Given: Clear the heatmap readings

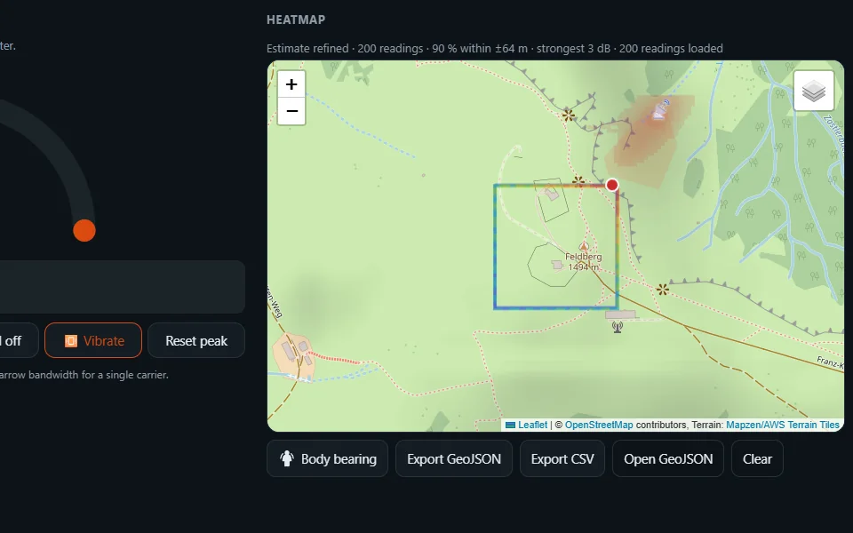Looking at the screenshot, I should [x=757, y=458].
